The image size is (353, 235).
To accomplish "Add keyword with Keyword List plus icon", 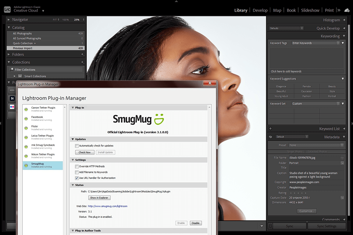I will point(270,129).
